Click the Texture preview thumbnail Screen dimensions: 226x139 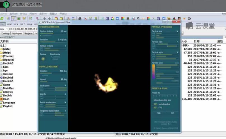pyautogui.click(x=43, y=59)
